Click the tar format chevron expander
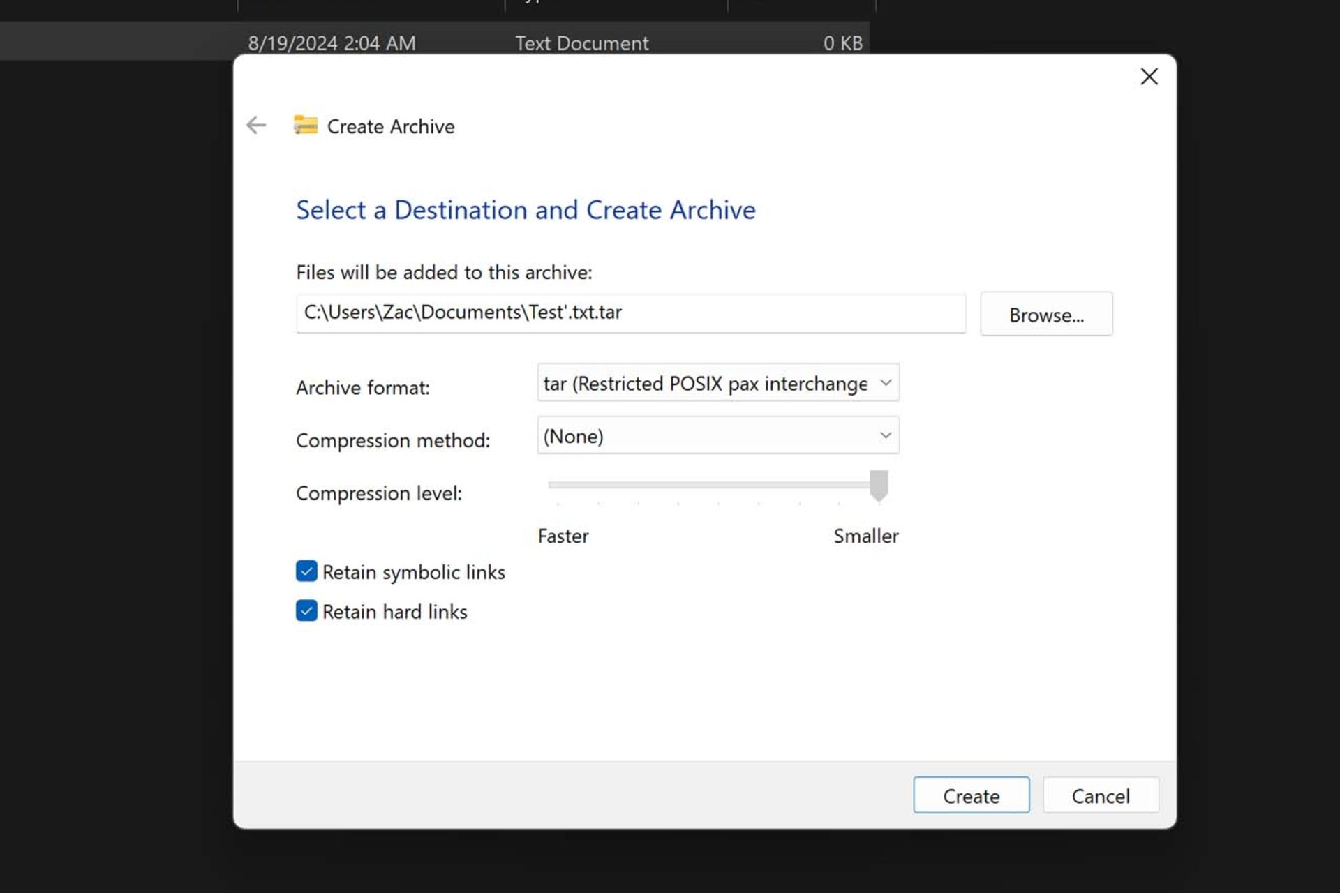The height and width of the screenshot is (893, 1340). coord(884,384)
